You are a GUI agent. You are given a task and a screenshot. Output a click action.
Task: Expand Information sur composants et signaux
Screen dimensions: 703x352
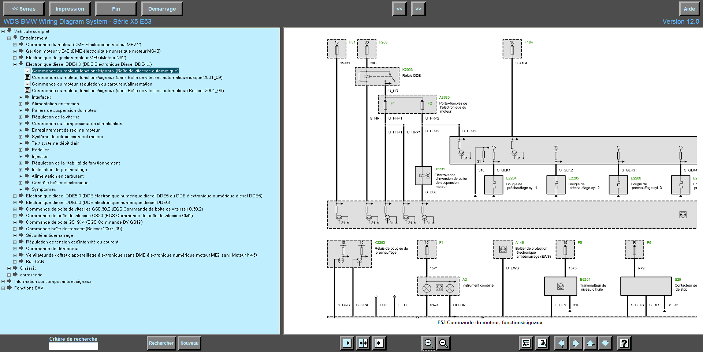click(3, 281)
